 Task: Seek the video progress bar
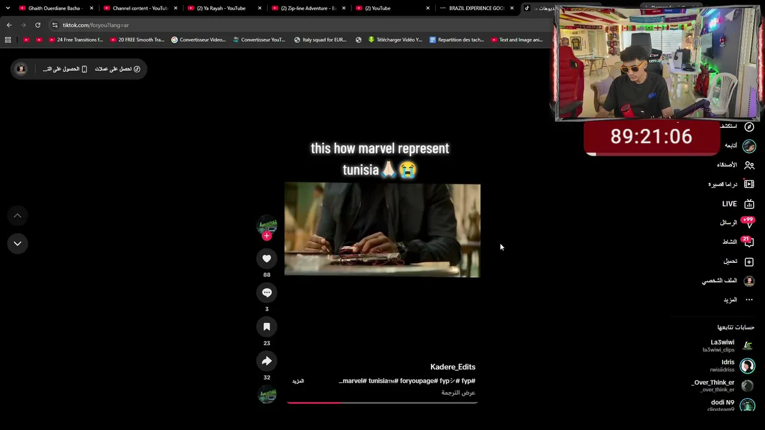tap(382, 403)
